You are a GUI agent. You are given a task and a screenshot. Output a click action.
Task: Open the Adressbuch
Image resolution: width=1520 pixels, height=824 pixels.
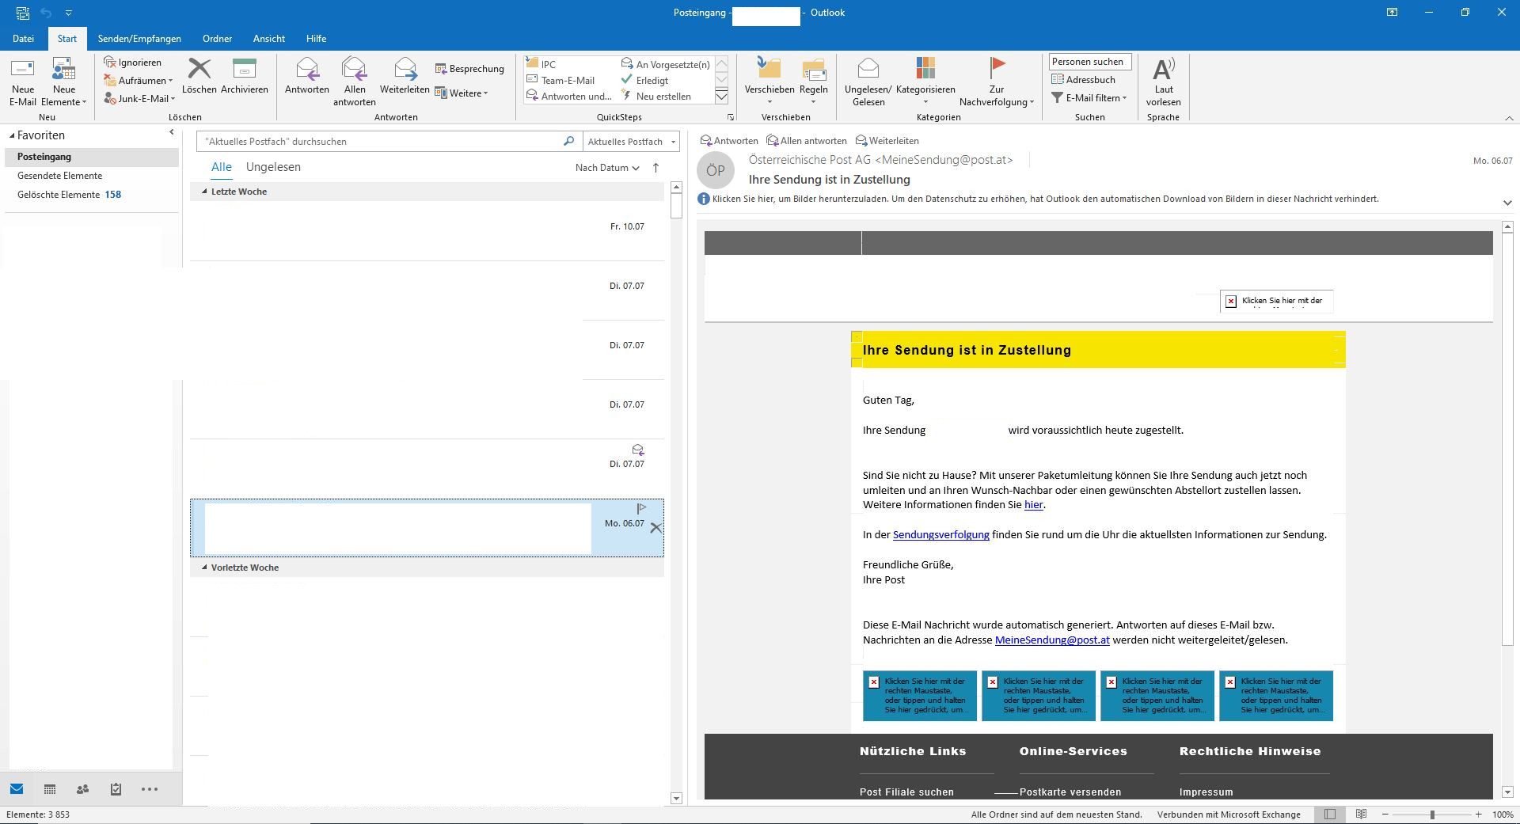pos(1083,80)
